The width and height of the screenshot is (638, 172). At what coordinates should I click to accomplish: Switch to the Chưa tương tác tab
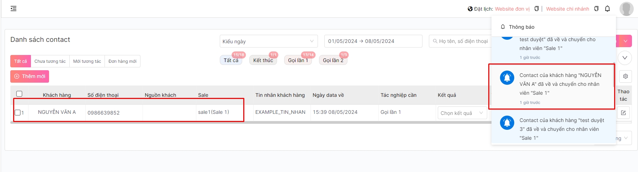click(x=50, y=61)
